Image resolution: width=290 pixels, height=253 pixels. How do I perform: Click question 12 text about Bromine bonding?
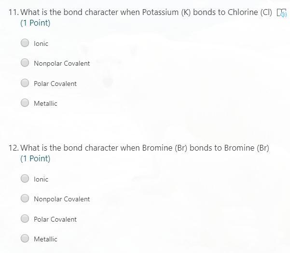(x=144, y=148)
